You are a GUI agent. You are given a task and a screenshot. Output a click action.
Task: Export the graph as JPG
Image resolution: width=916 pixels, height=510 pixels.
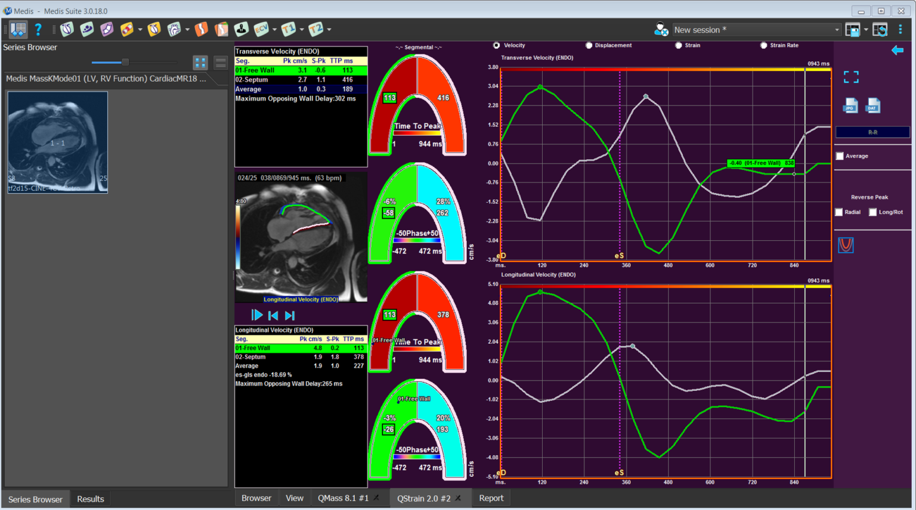tap(850, 105)
